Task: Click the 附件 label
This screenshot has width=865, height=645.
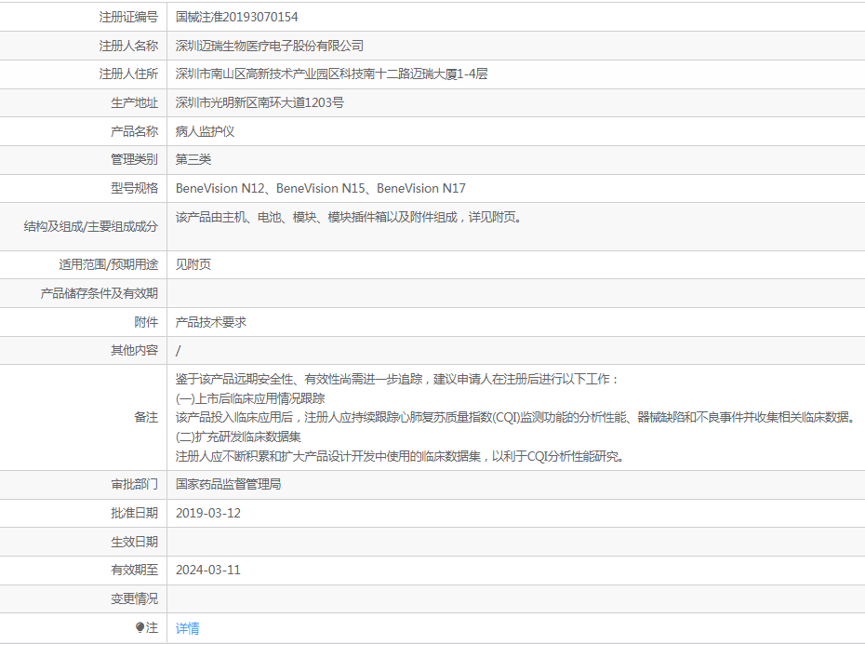Action: (x=146, y=322)
